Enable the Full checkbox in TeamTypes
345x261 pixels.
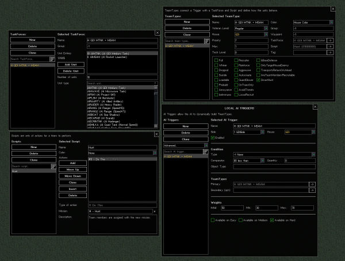pyautogui.click(x=216, y=60)
